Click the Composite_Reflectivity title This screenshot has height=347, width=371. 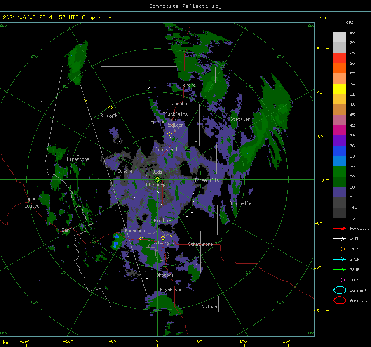pos(185,6)
